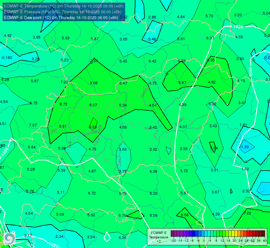This screenshot has height=248, width=270.
Task: Click the 1025 isobar label
Action: click(238, 27)
